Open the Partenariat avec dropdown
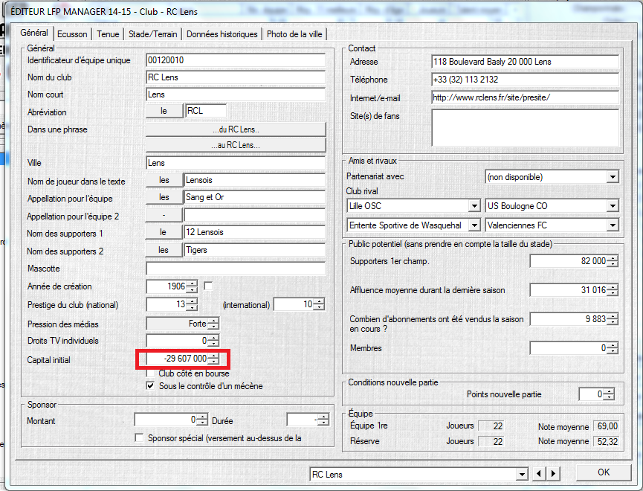Viewport: 643px width, 491px height. click(613, 177)
